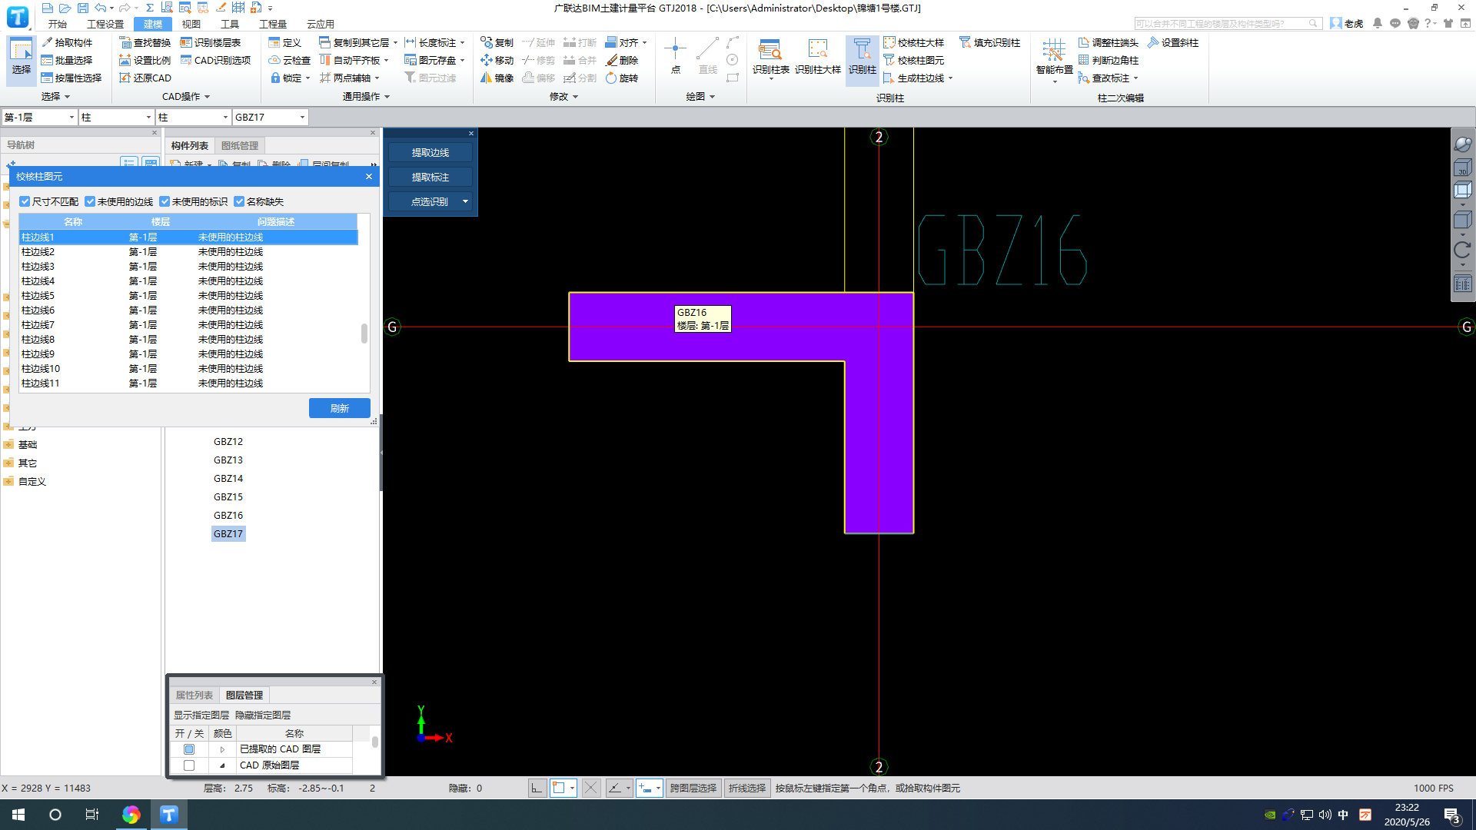Click 隐藏指定图层 link
1476x830 pixels.
click(263, 715)
